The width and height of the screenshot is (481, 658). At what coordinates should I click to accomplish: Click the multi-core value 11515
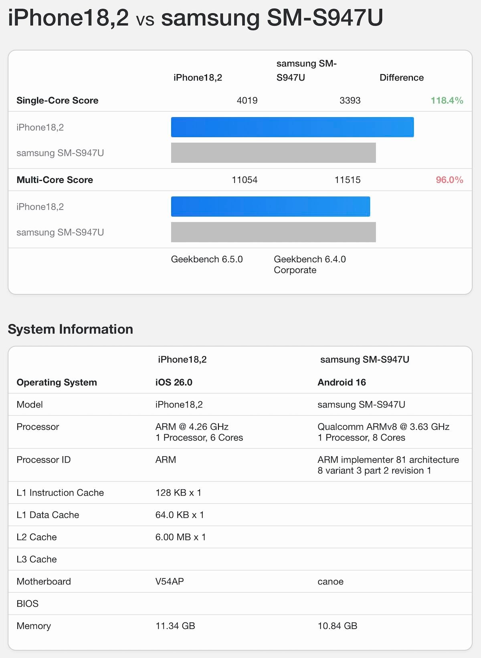[348, 180]
